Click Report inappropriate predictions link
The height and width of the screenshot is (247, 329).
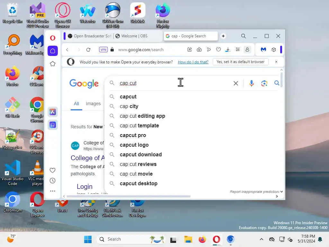point(254,192)
